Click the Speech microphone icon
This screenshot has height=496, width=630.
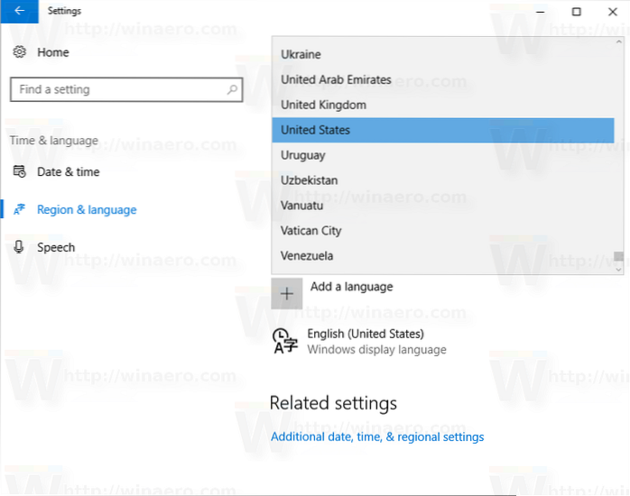18,247
